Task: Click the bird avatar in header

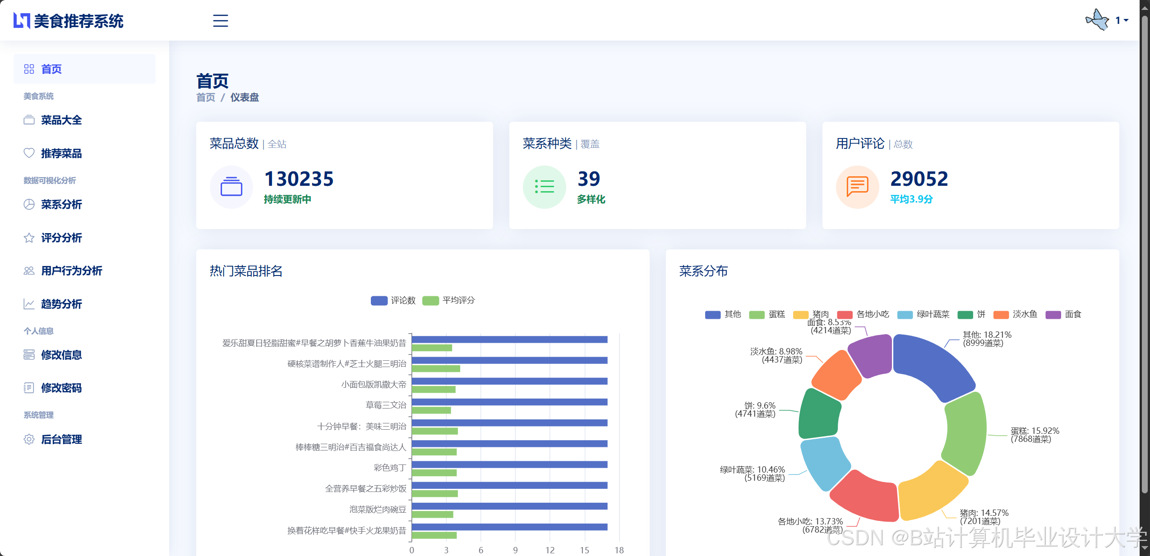Action: pyautogui.click(x=1097, y=20)
